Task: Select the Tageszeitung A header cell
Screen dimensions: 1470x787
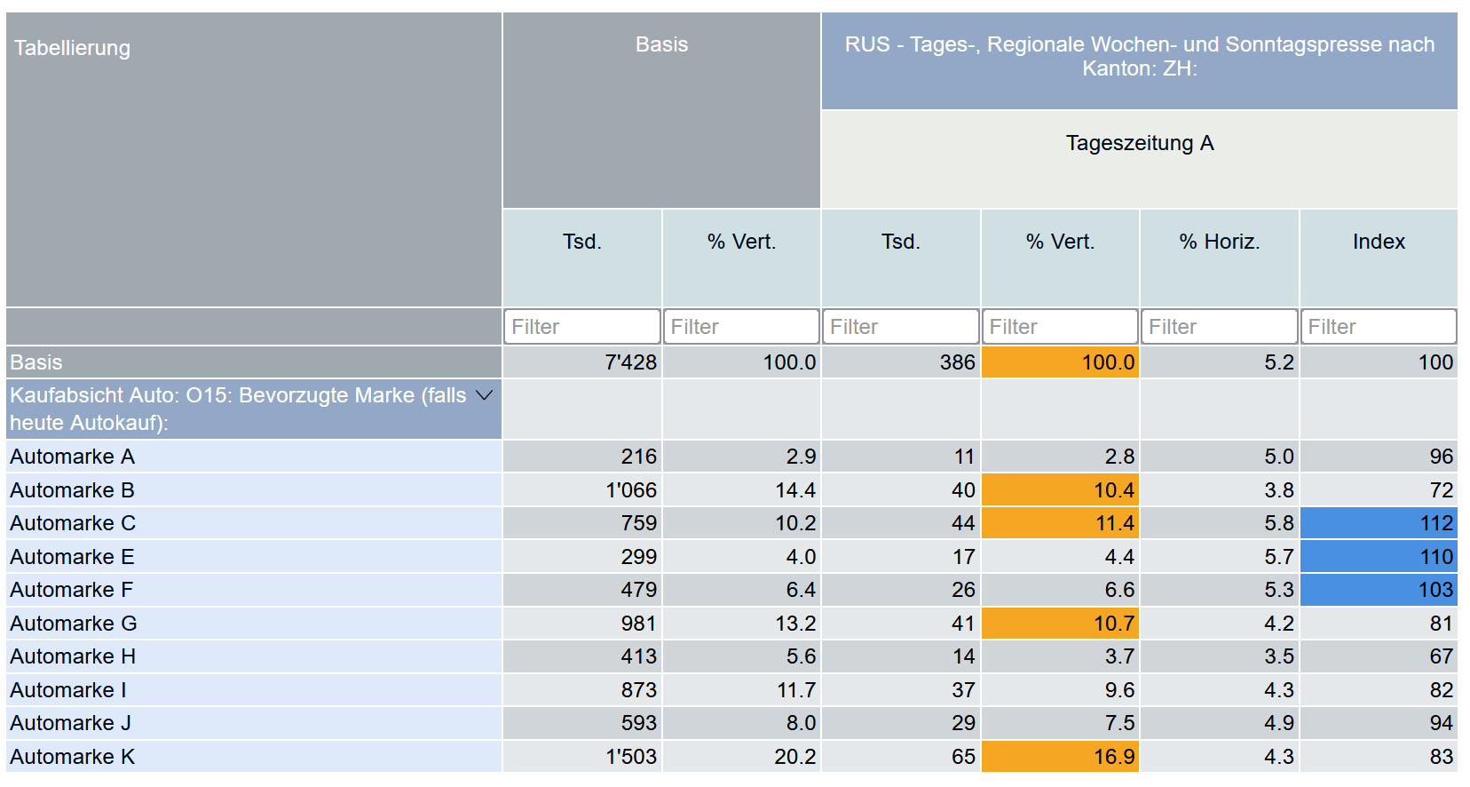Action: click(x=1139, y=143)
